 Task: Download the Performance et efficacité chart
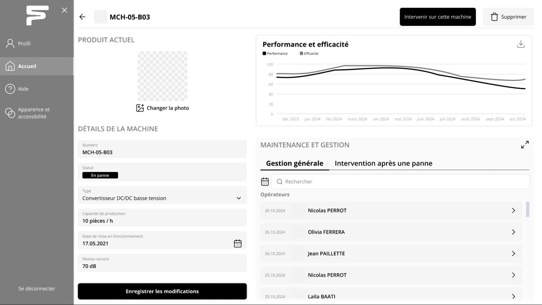(x=520, y=44)
